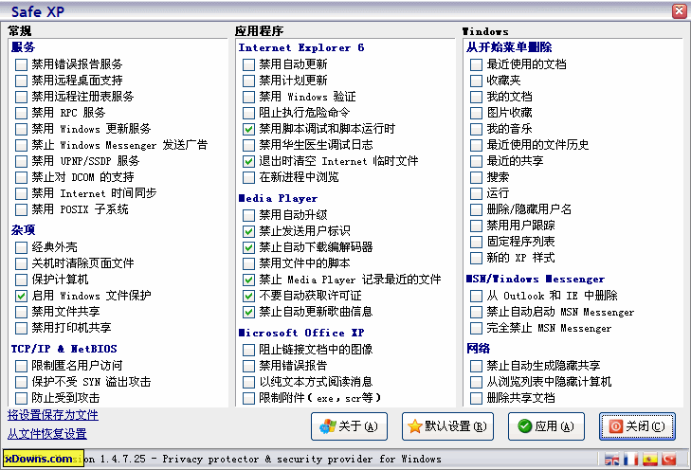This screenshot has width=691, height=470.
Task: Check the 我的文档 checkbox
Action: tap(476, 97)
